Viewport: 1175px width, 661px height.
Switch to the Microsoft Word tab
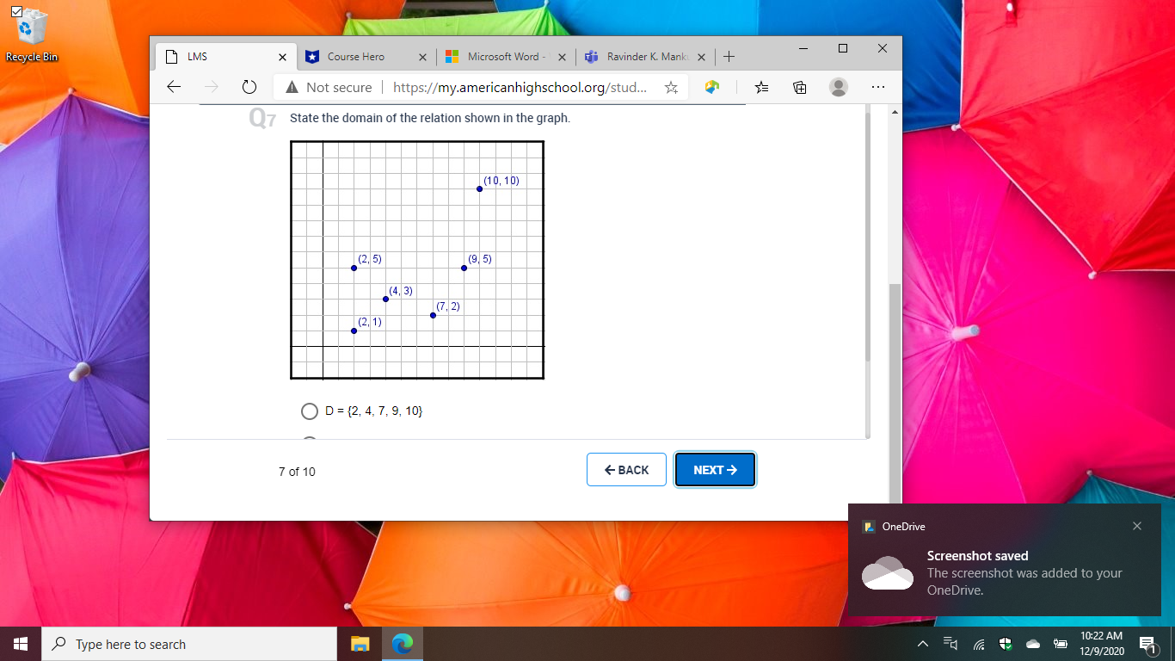pyautogui.click(x=501, y=56)
